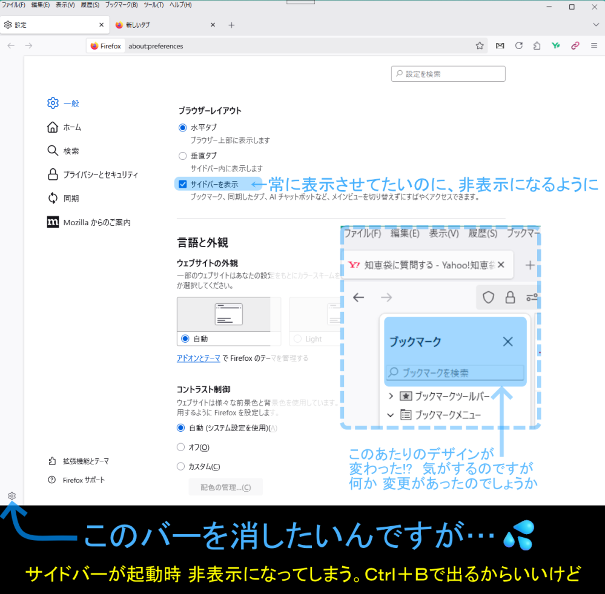Reload the current page

pyautogui.click(x=518, y=45)
